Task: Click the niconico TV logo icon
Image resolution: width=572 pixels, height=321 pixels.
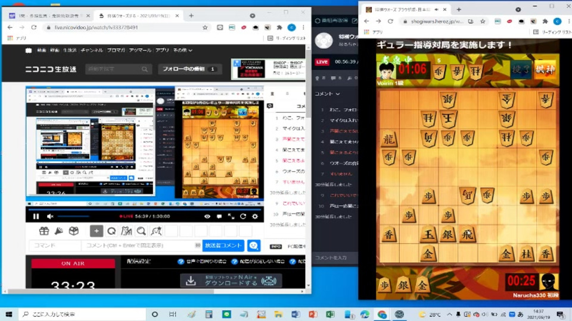Action: (29, 50)
